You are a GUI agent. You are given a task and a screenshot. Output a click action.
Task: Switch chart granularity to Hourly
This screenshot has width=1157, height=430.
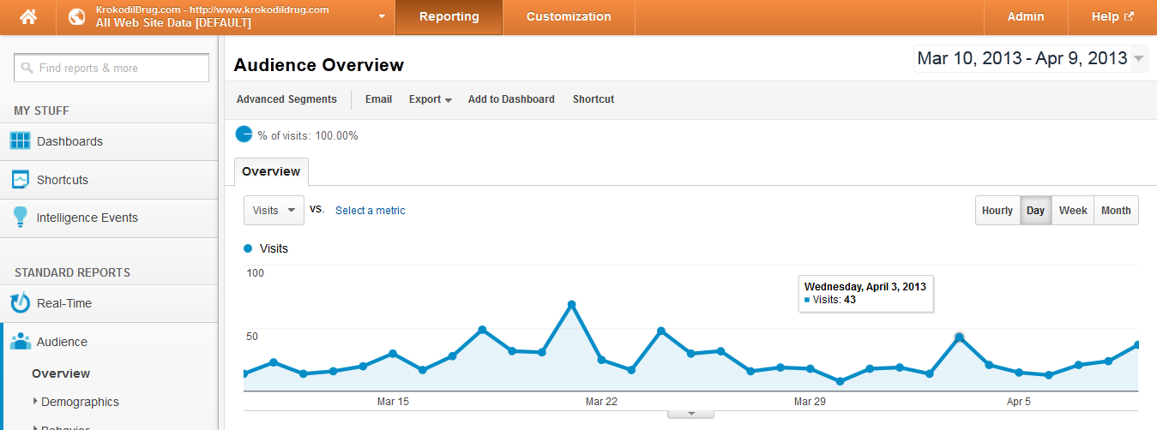997,211
